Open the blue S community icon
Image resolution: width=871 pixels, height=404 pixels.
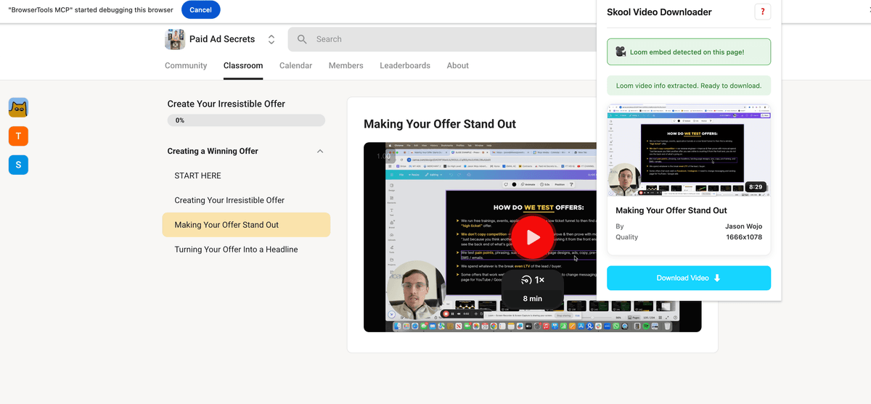pos(19,165)
